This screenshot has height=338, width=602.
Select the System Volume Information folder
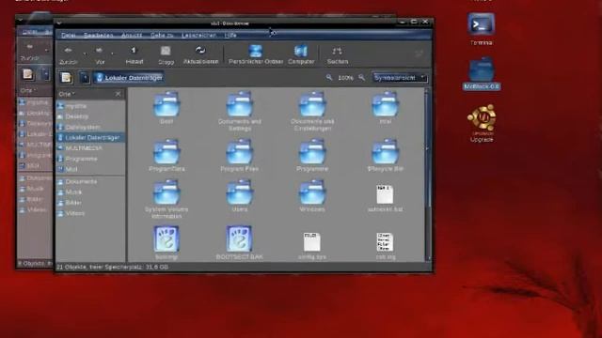coord(166,200)
